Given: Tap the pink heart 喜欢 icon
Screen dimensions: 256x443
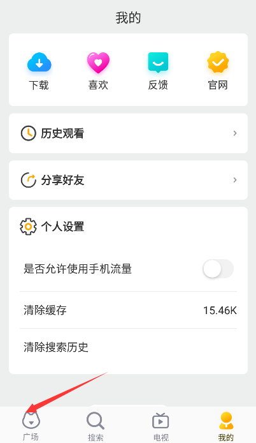Looking at the screenshot, I should pos(98,62).
